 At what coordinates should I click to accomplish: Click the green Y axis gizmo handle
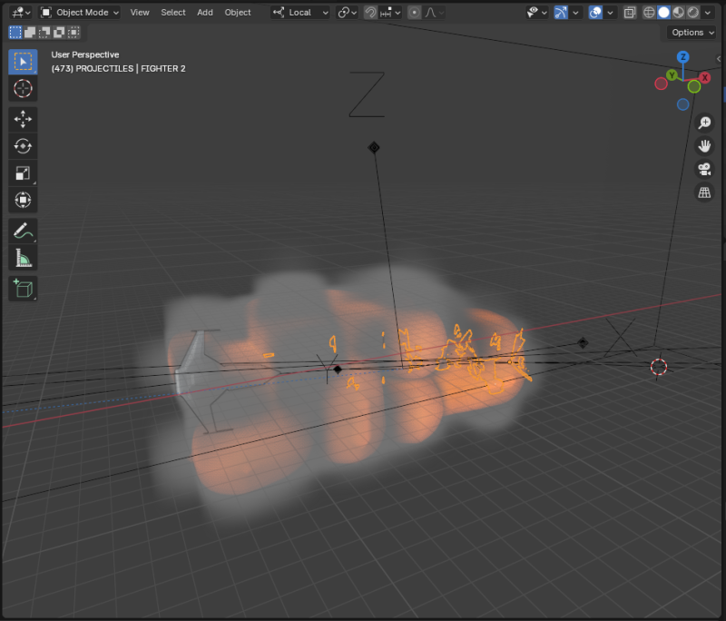coord(672,74)
